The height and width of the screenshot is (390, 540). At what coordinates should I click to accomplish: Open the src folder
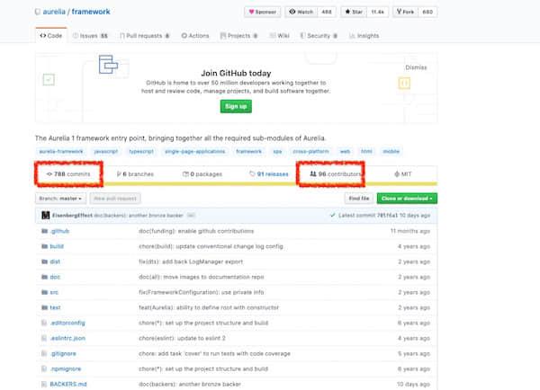(56, 292)
